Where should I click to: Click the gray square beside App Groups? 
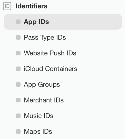coord(18,84)
